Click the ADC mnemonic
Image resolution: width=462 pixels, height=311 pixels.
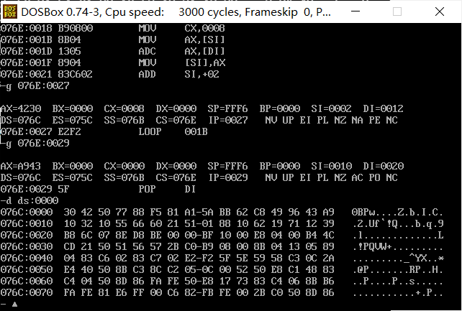(147, 51)
